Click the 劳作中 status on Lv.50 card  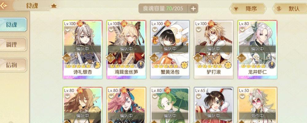coord(257,116)
